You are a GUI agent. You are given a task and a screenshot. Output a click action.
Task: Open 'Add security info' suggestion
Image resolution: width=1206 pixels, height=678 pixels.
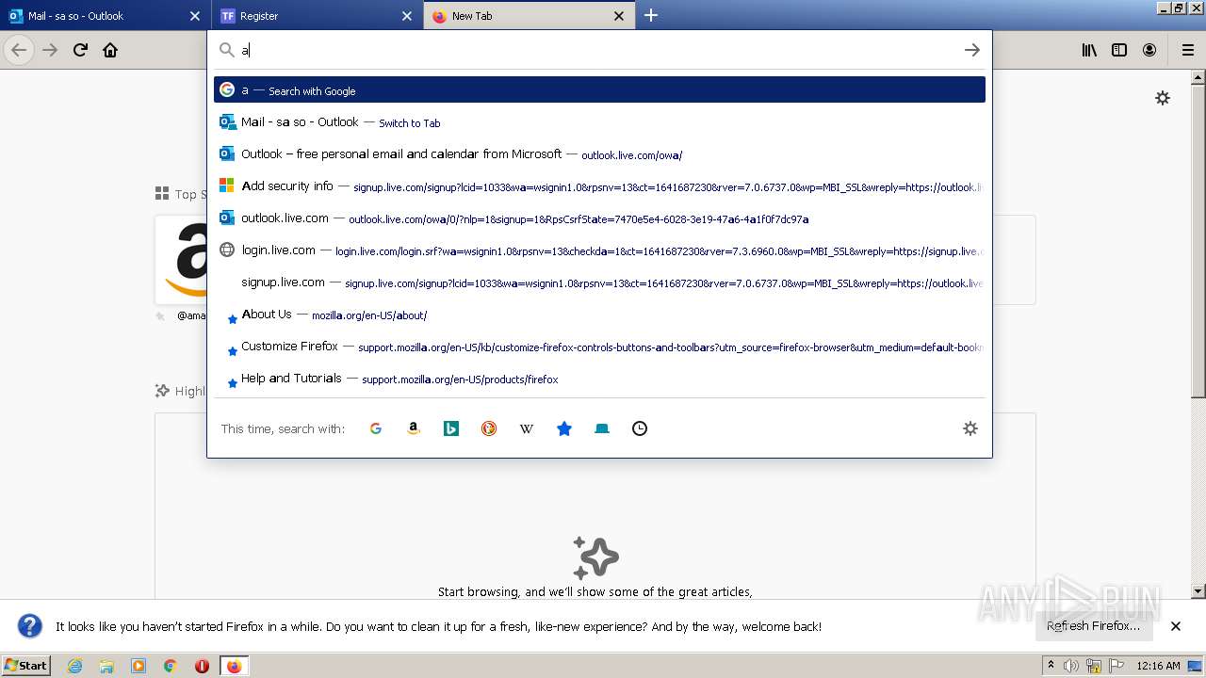(599, 186)
